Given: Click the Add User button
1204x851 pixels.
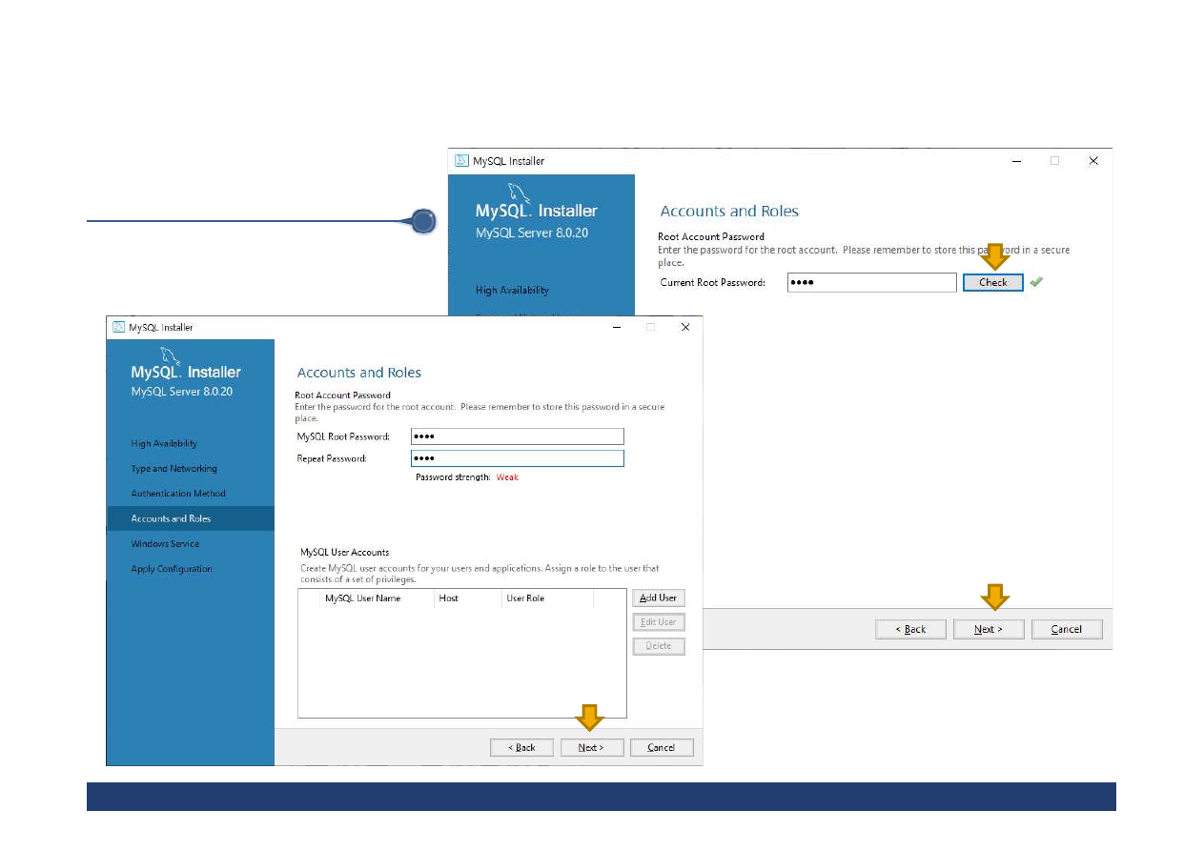Looking at the screenshot, I should pyautogui.click(x=658, y=598).
